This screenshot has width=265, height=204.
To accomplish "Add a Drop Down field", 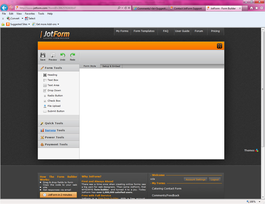I will 52,90.
